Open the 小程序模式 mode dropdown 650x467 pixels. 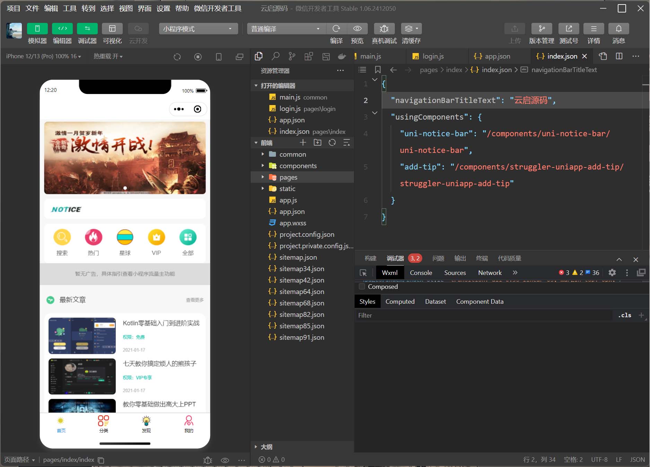(198, 29)
